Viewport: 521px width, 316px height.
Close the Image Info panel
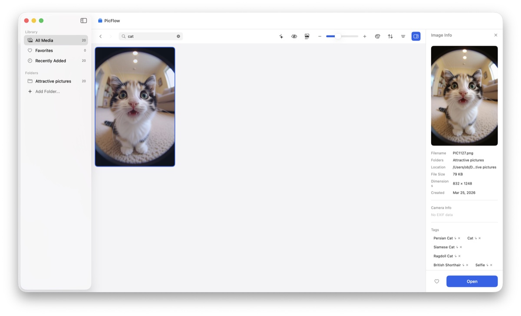pyautogui.click(x=496, y=35)
